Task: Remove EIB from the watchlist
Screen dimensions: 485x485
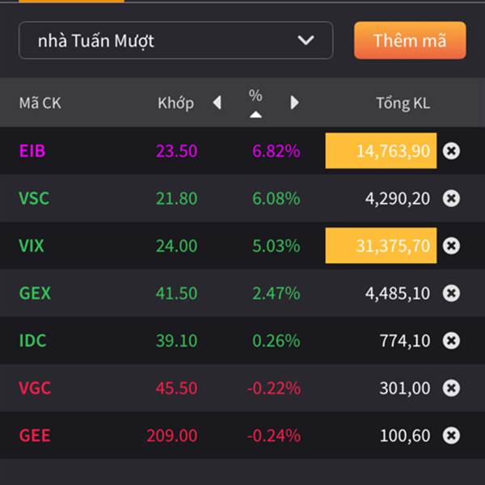Action: (x=451, y=151)
